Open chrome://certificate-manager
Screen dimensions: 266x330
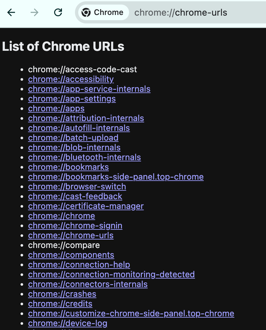click(x=86, y=206)
